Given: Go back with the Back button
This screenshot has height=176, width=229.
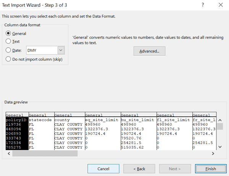Looking at the screenshot, I should [x=139, y=169].
